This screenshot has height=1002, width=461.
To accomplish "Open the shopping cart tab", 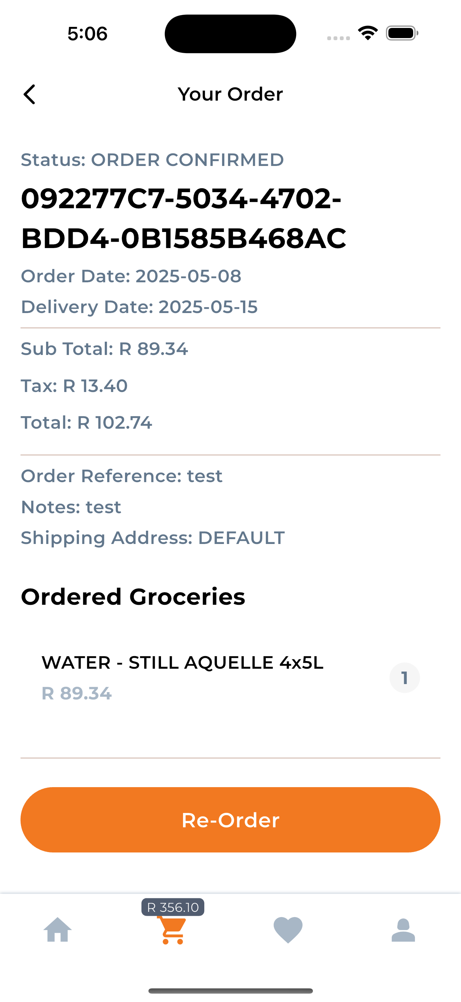I will coord(172,931).
